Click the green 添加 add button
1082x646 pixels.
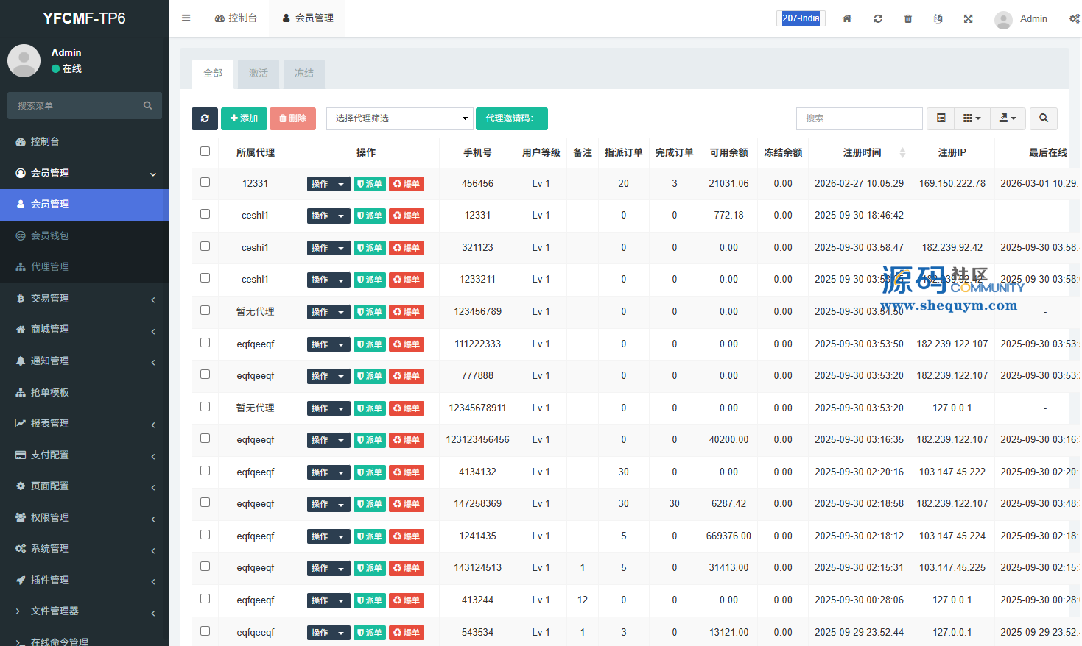pos(244,118)
